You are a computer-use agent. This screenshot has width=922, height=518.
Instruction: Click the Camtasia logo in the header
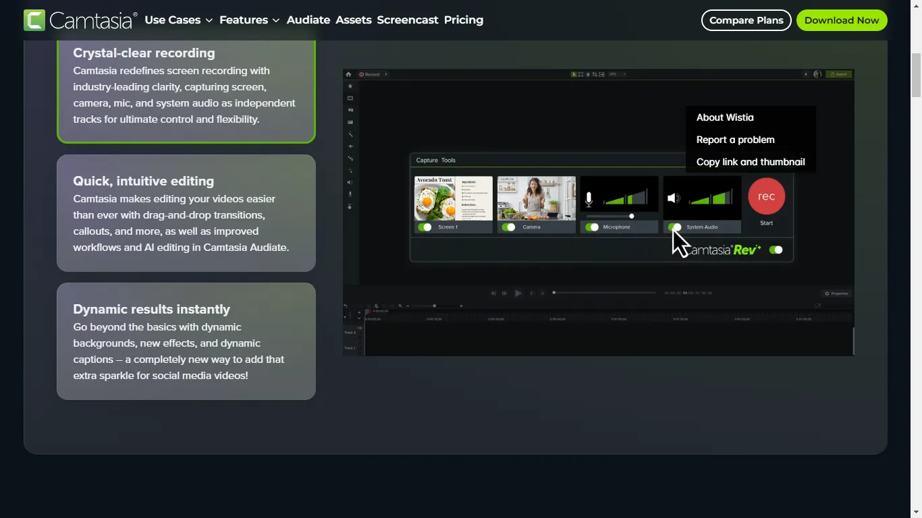[x=80, y=20]
